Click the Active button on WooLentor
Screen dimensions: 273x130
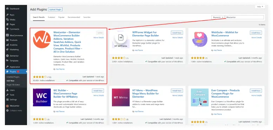(100, 33)
